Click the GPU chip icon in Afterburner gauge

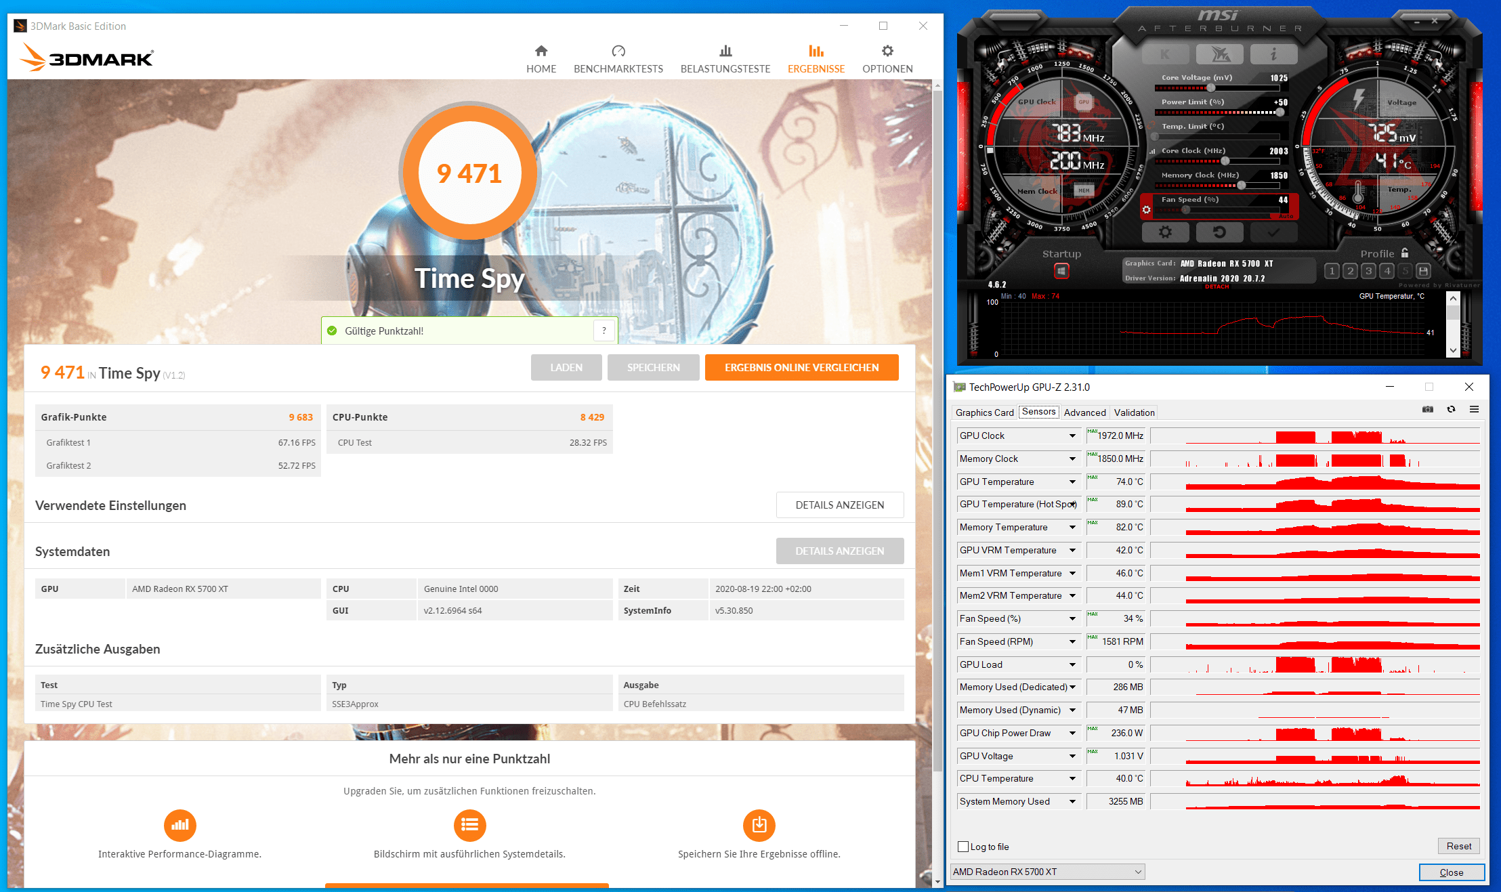click(x=1084, y=102)
